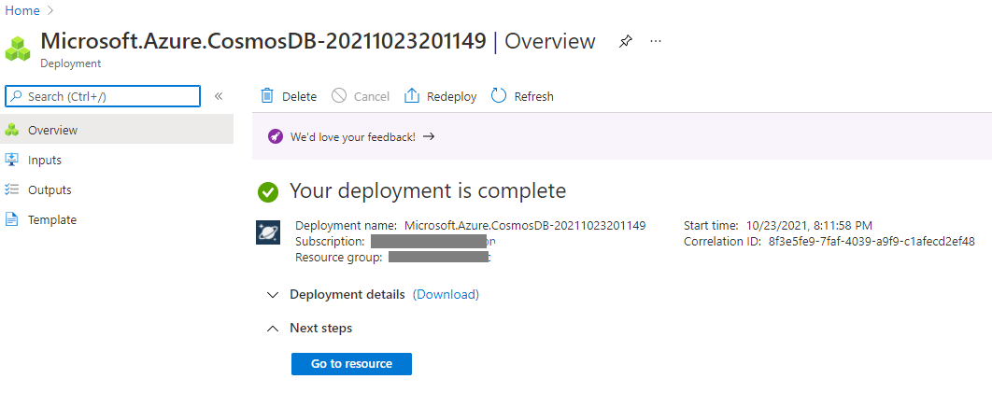Click the green checkmark success icon
Viewport: 992px width, 393px height.
pyautogui.click(x=268, y=192)
